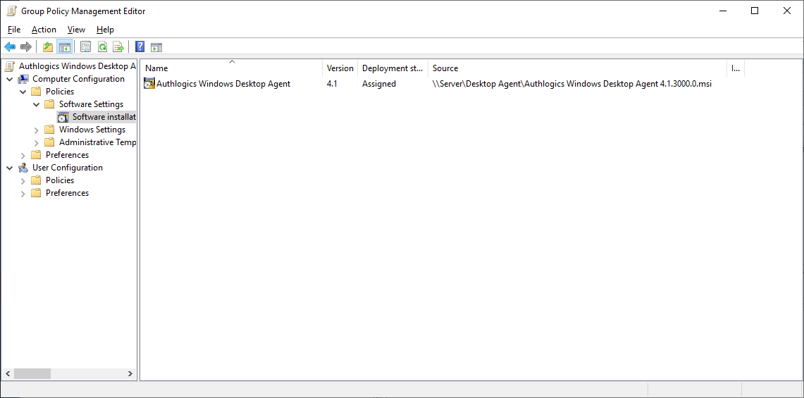Viewport: 804px width, 398px height.
Task: Click the Forward arrow toolbar icon
Action: 25,47
